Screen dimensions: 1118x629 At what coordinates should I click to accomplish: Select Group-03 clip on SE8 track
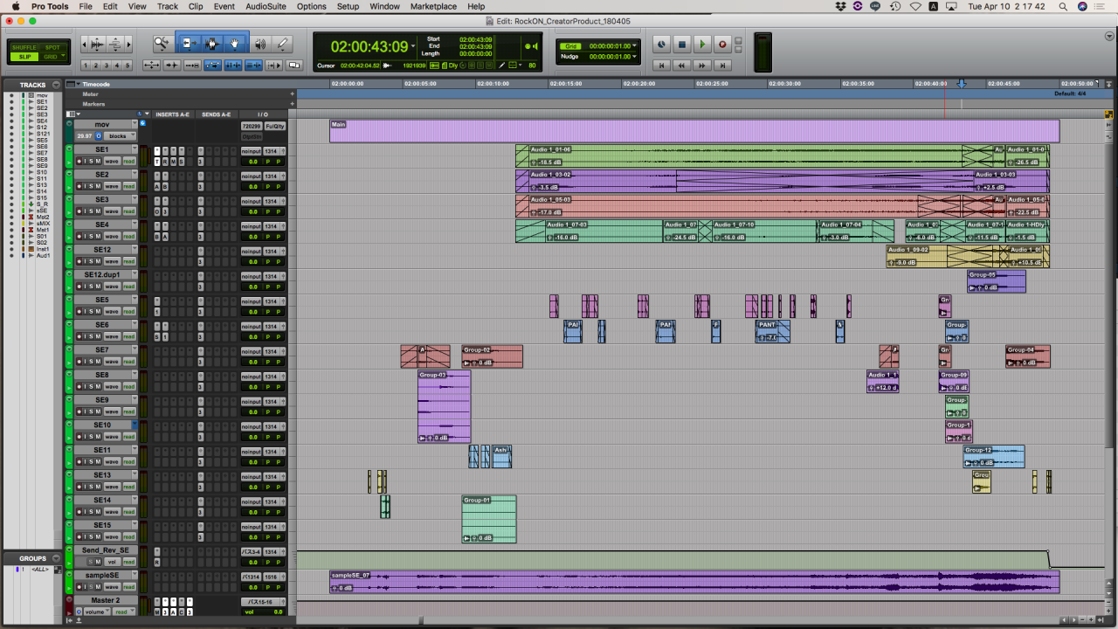tap(444, 407)
